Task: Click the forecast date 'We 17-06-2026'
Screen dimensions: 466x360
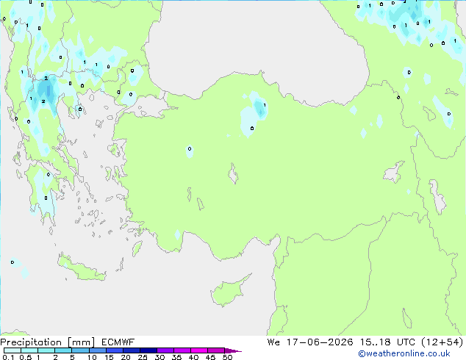Action: (310, 342)
